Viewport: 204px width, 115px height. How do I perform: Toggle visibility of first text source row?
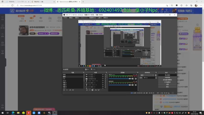click(103, 81)
